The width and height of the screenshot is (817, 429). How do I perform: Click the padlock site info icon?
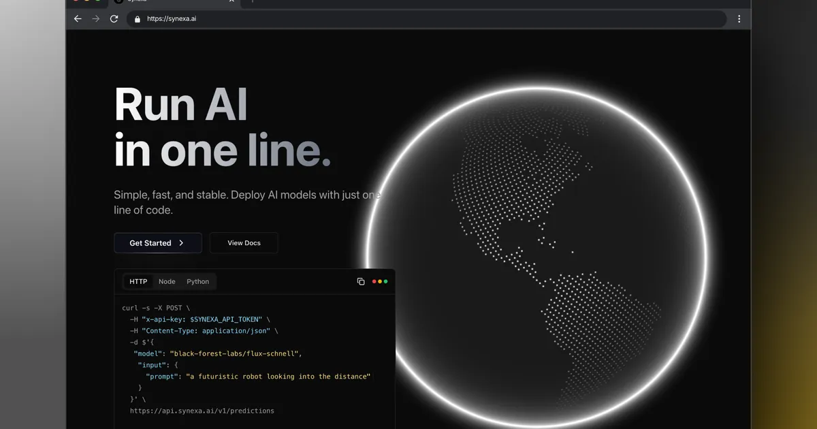[x=135, y=18]
